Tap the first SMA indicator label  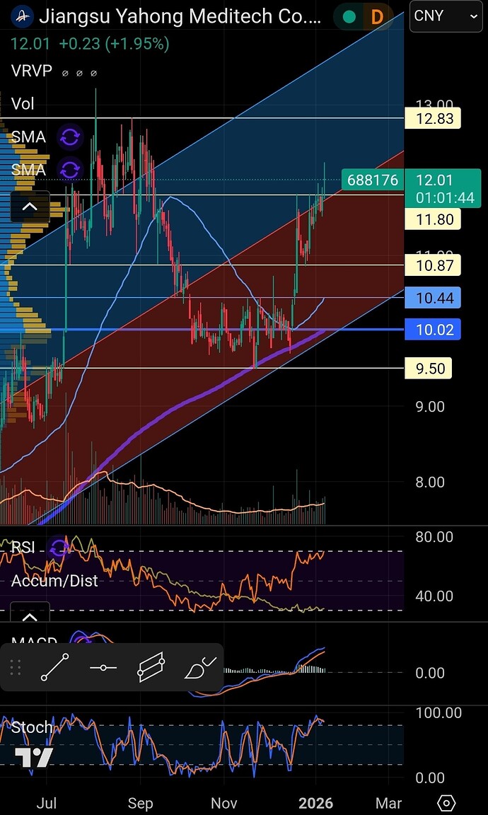pos(28,137)
